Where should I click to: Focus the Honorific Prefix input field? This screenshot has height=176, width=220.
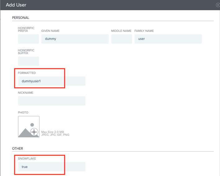pyautogui.click(x=28, y=39)
